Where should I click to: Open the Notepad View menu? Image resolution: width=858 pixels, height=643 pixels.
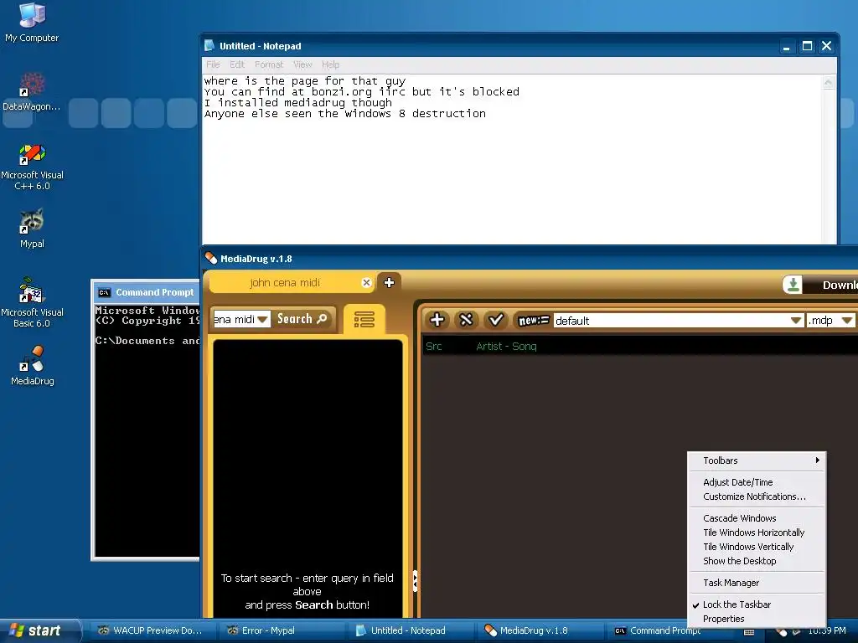click(302, 64)
